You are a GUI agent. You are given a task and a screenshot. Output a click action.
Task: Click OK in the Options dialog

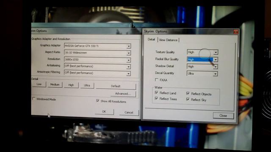(104, 111)
